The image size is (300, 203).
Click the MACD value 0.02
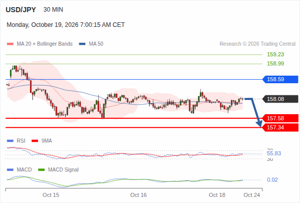point(273,180)
